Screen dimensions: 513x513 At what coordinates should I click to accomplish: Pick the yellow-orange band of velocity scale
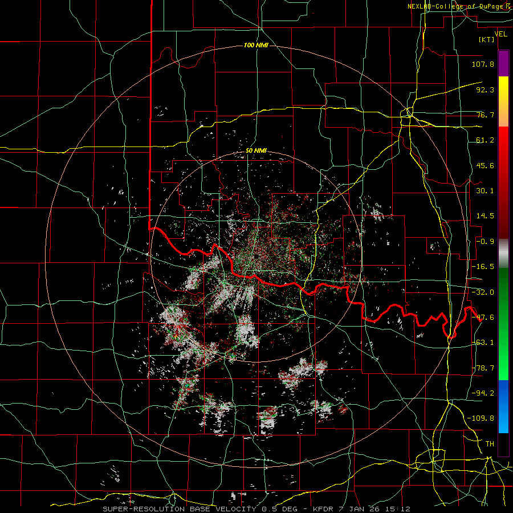click(x=503, y=101)
